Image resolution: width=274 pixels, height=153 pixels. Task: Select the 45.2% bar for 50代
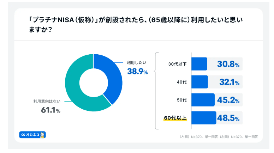click(203, 100)
